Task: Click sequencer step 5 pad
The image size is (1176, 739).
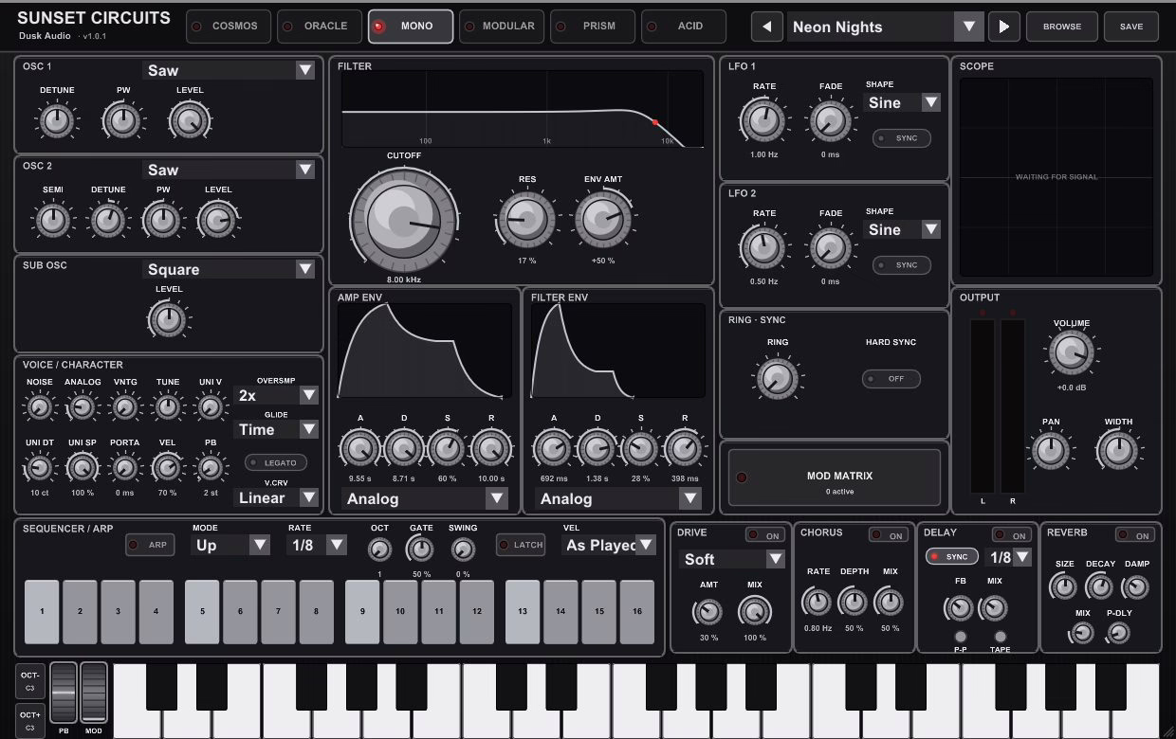Action: pyautogui.click(x=202, y=612)
